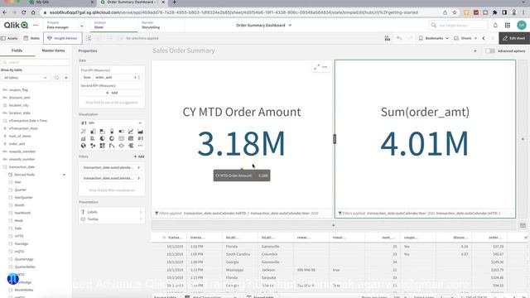Select the order_amt field in list

pyautogui.click(x=17, y=143)
